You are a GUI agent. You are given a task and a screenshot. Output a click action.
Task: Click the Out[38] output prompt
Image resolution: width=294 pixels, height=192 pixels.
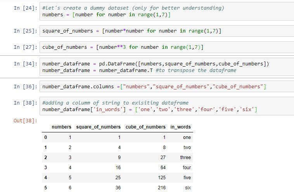click(26, 121)
